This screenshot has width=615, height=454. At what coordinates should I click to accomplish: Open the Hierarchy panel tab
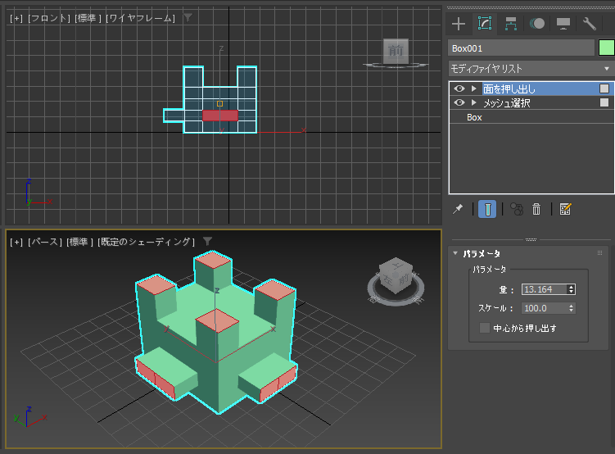pos(510,24)
